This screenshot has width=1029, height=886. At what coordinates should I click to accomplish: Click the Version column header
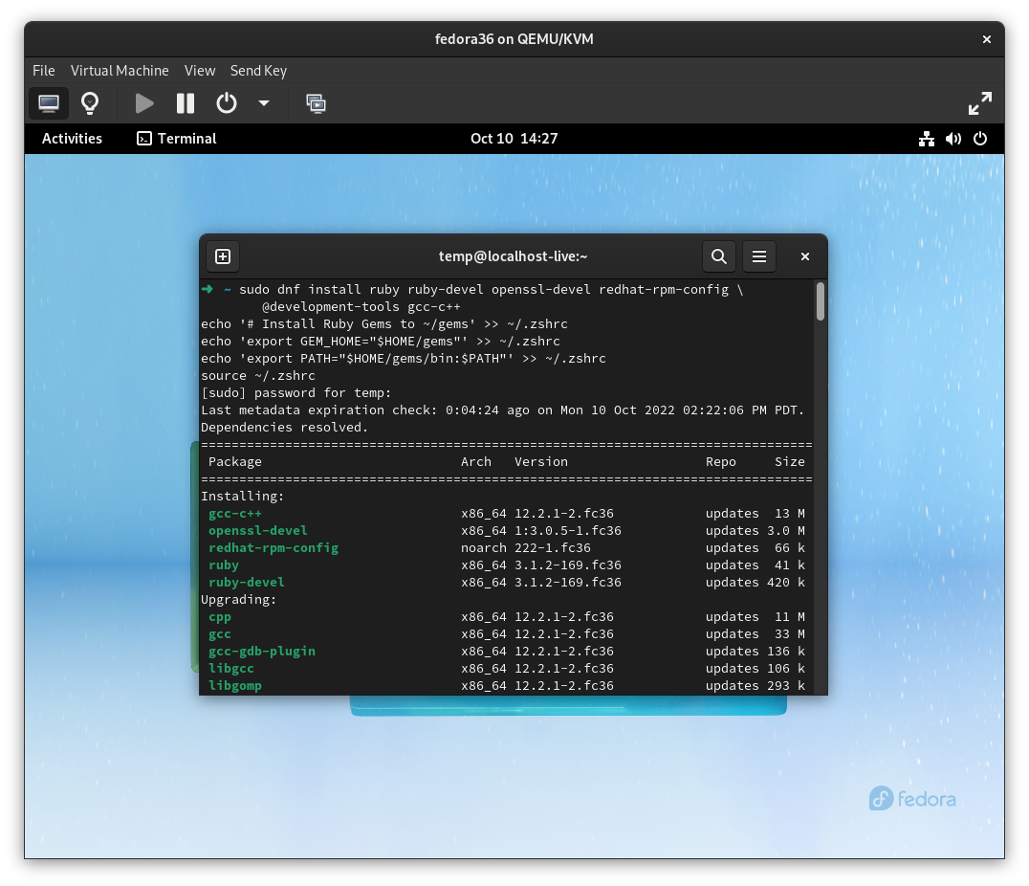point(540,462)
